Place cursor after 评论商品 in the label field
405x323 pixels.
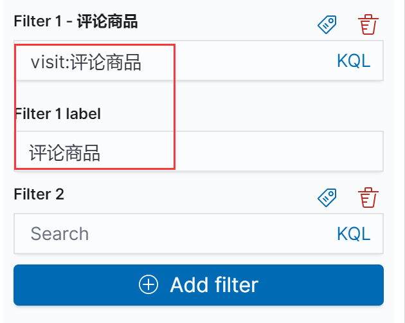(x=102, y=153)
